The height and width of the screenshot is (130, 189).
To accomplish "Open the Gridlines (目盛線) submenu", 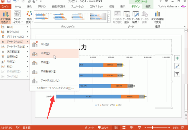I will tap(15, 56).
